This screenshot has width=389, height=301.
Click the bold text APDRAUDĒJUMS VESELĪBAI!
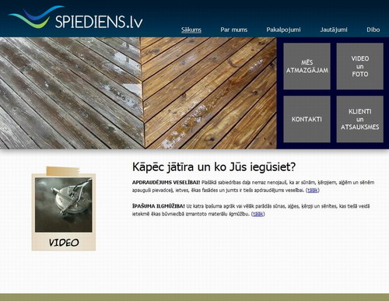click(x=166, y=183)
